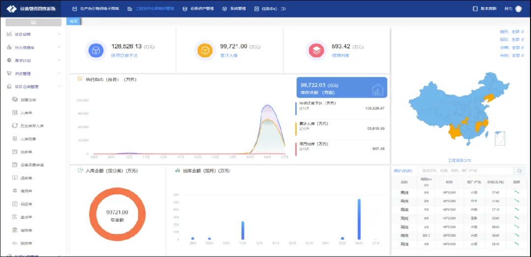Select 工程物料设备物资管理 top menu
The height and width of the screenshot is (257, 531).
click(x=151, y=9)
